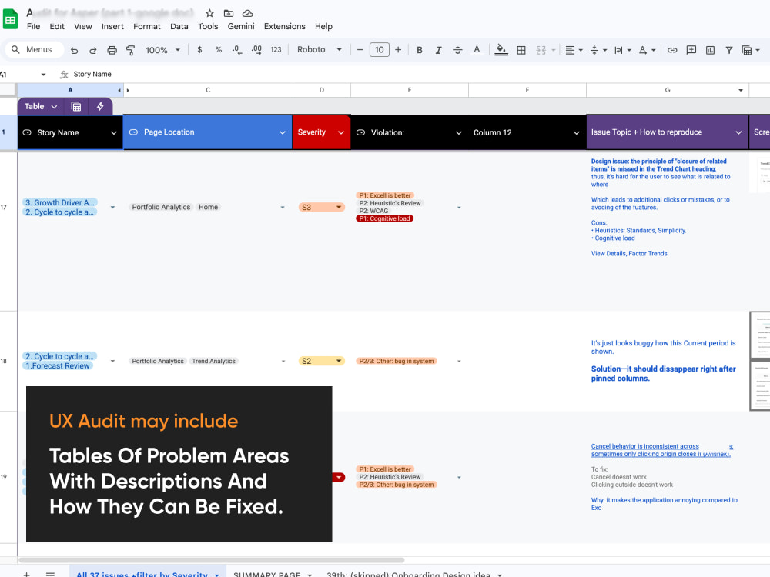Click the font size field showing 10
The image size is (770, 577).
pos(379,49)
